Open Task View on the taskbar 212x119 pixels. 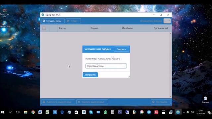tap(18, 112)
